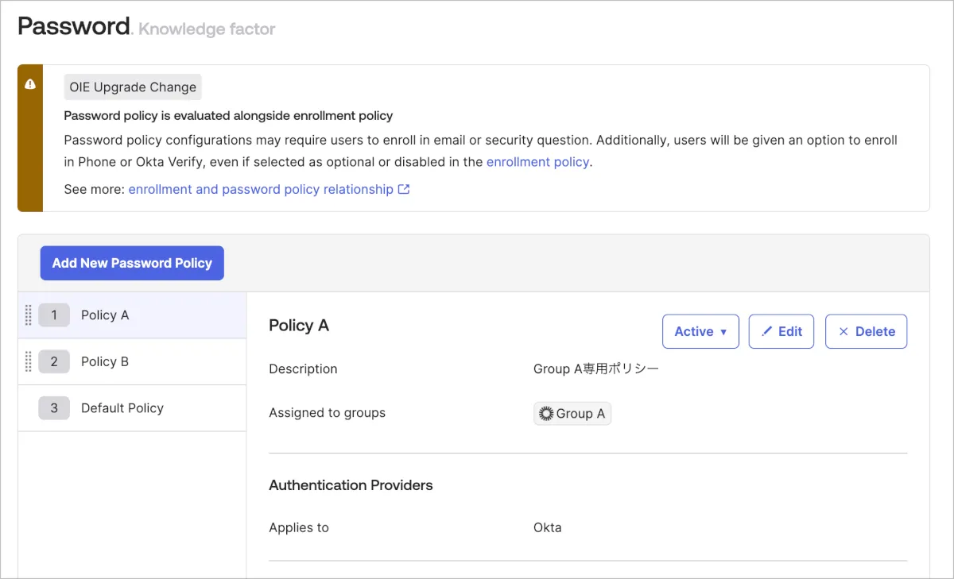This screenshot has width=954, height=579.
Task: Click the warning triangle icon in banner
Action: coord(30,84)
